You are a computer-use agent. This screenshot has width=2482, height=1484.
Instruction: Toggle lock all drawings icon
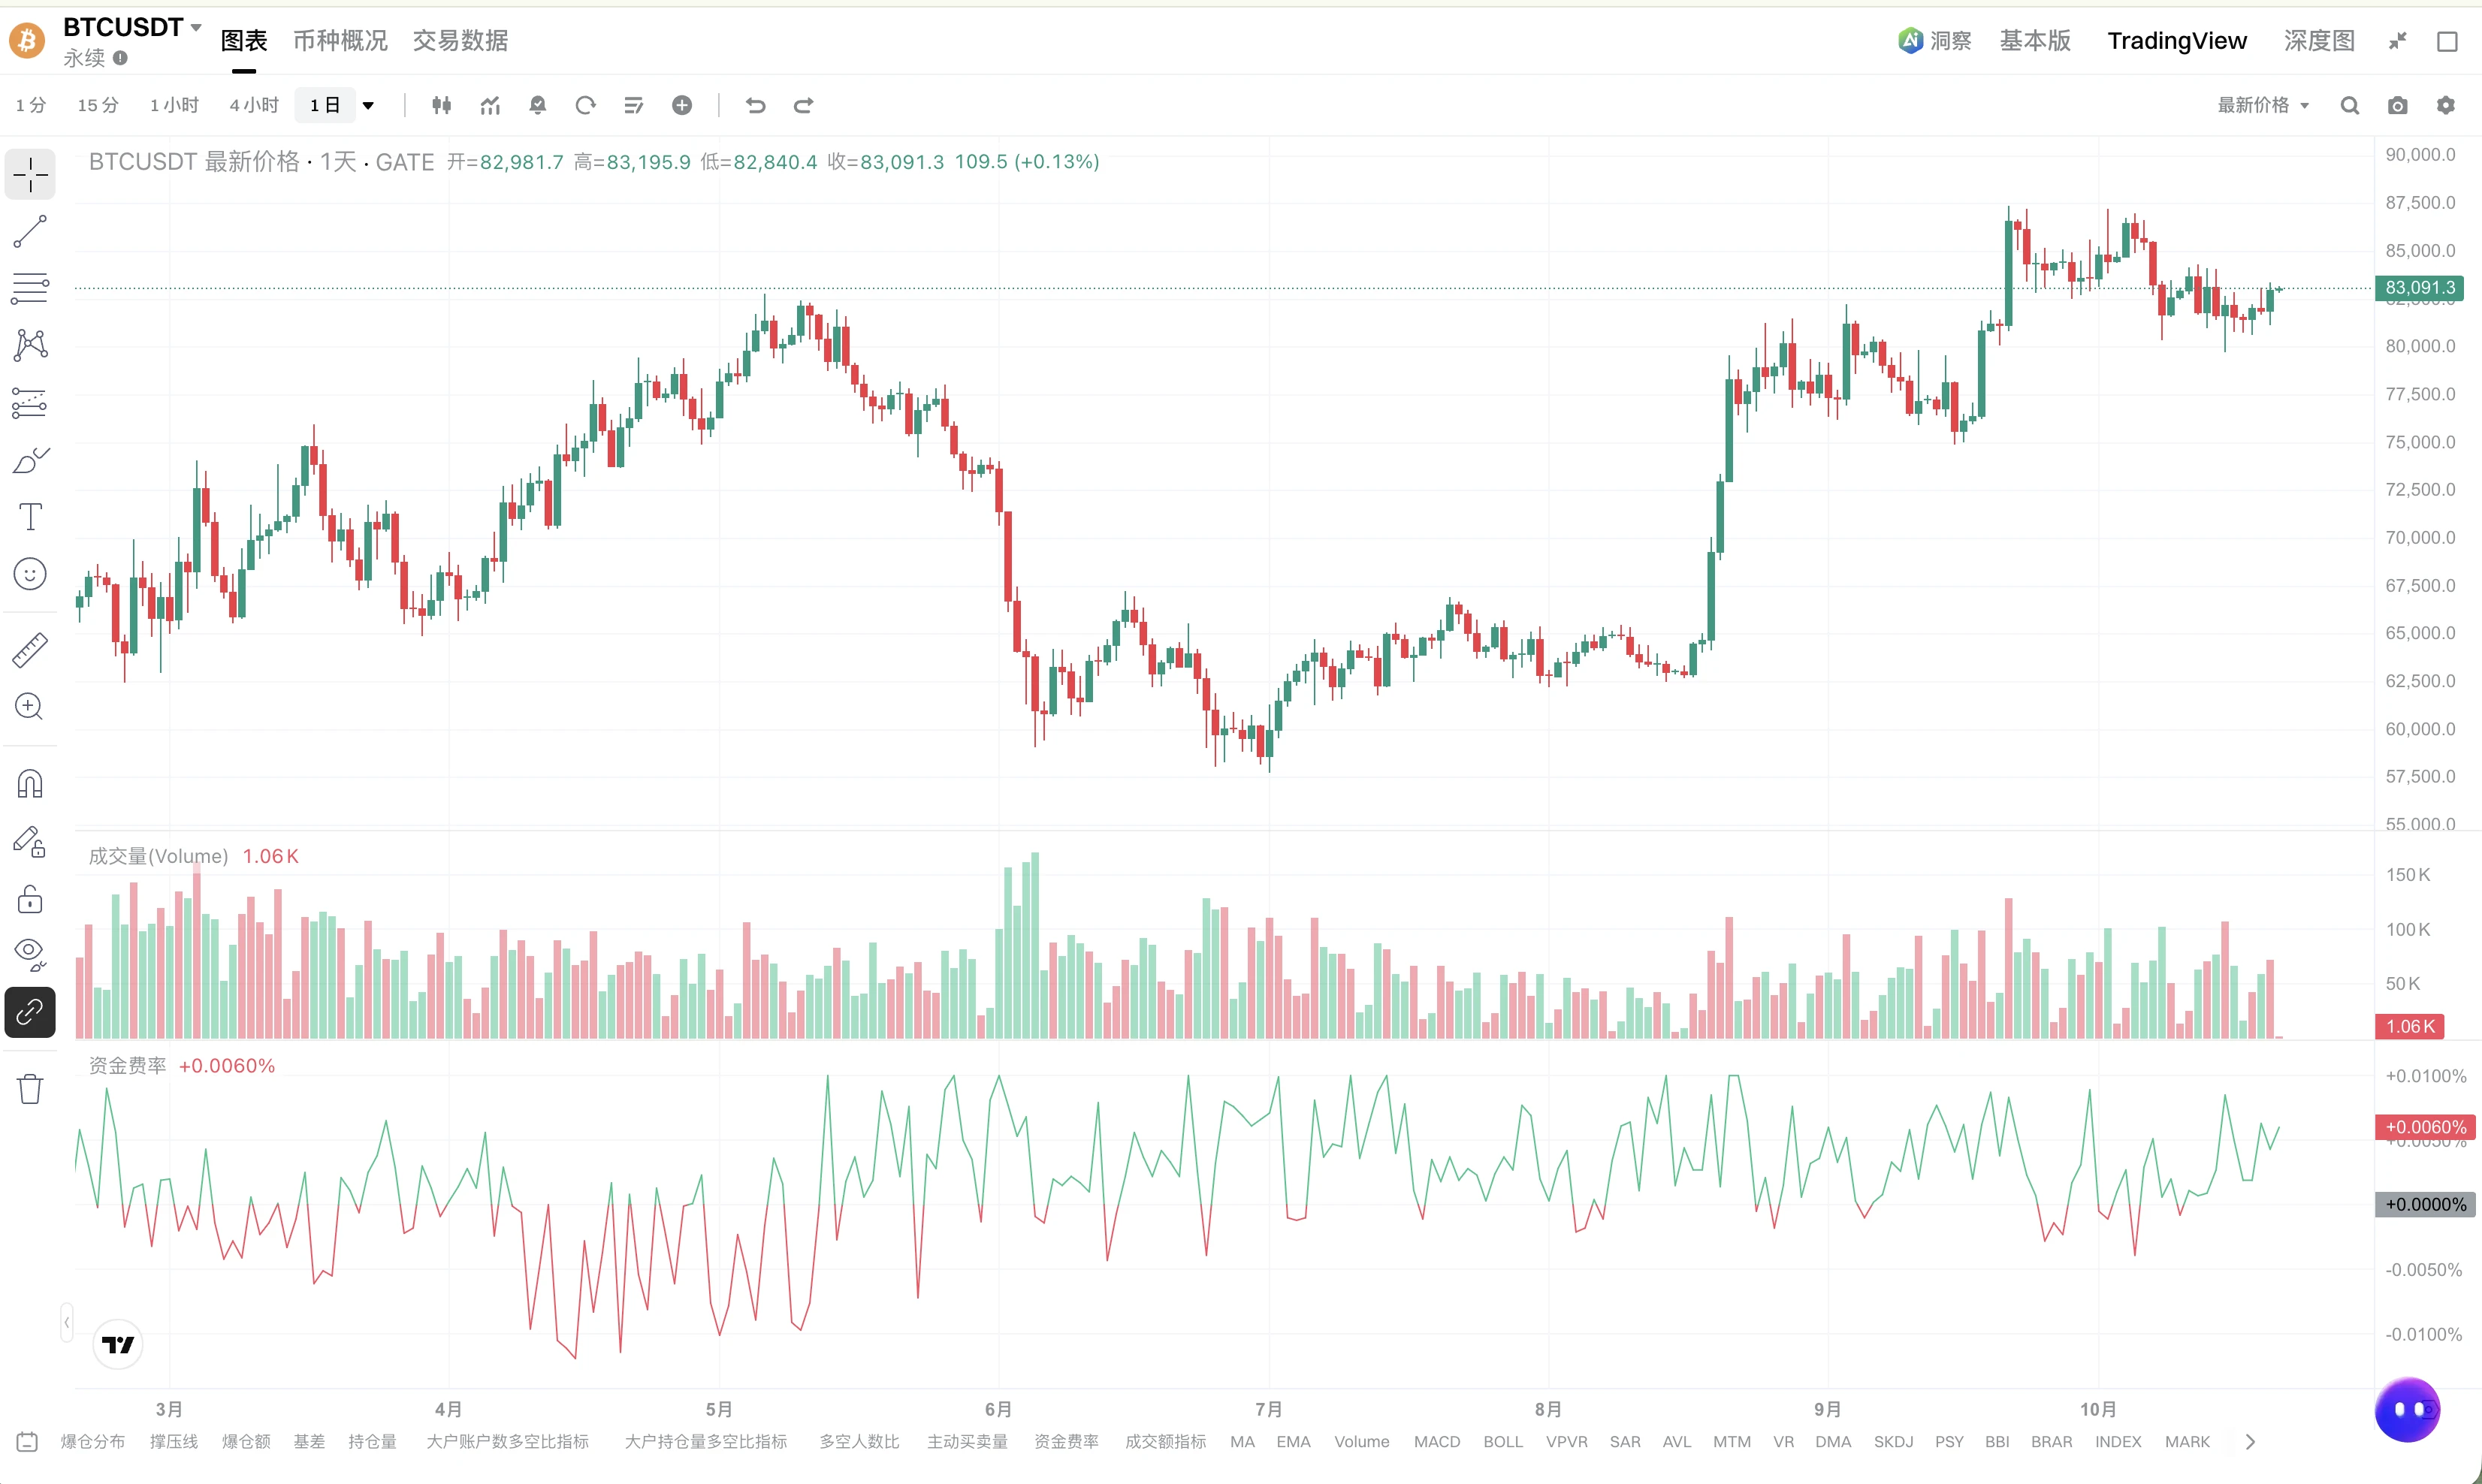click(30, 899)
